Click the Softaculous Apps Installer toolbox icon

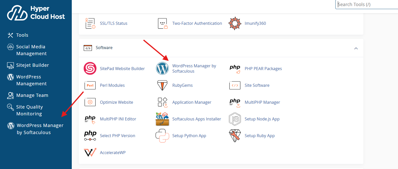[162, 119]
